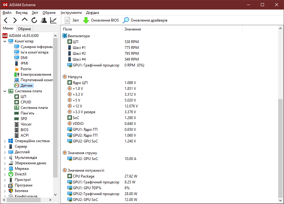284x204 pixels.
Task: Open the Звіт menu in menu bar
Action: [35, 13]
